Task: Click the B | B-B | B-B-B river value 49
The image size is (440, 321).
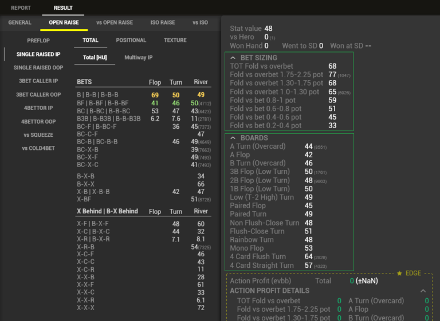Action: [x=201, y=95]
